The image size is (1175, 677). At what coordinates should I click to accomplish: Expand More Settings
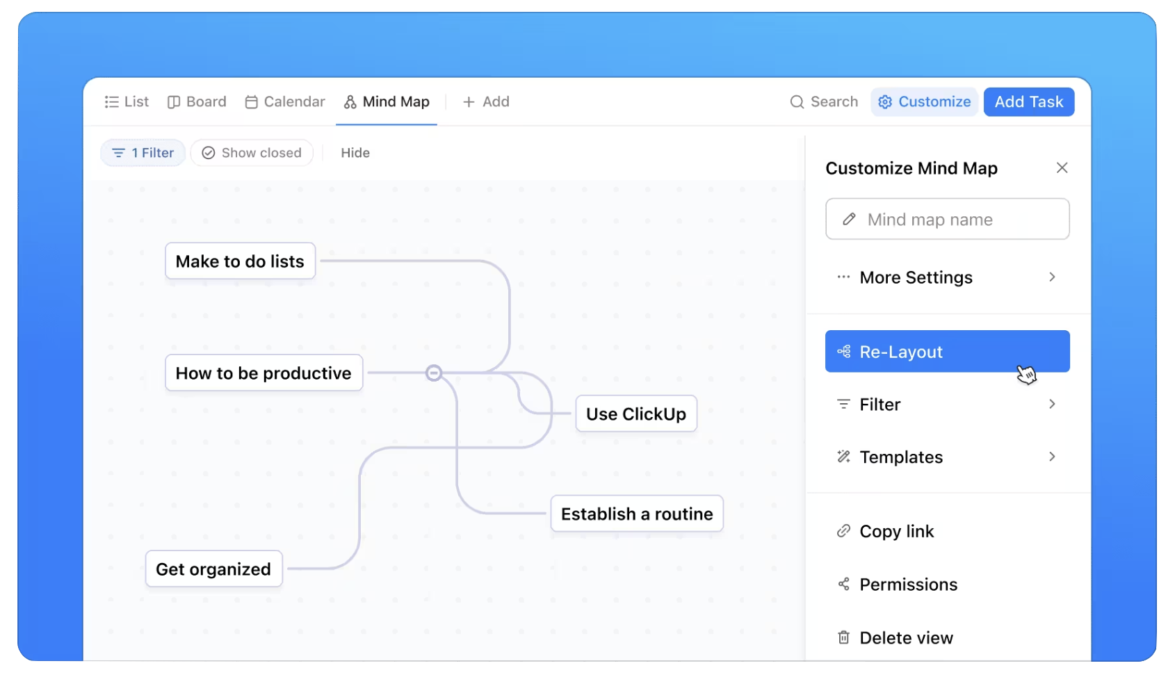click(916, 277)
